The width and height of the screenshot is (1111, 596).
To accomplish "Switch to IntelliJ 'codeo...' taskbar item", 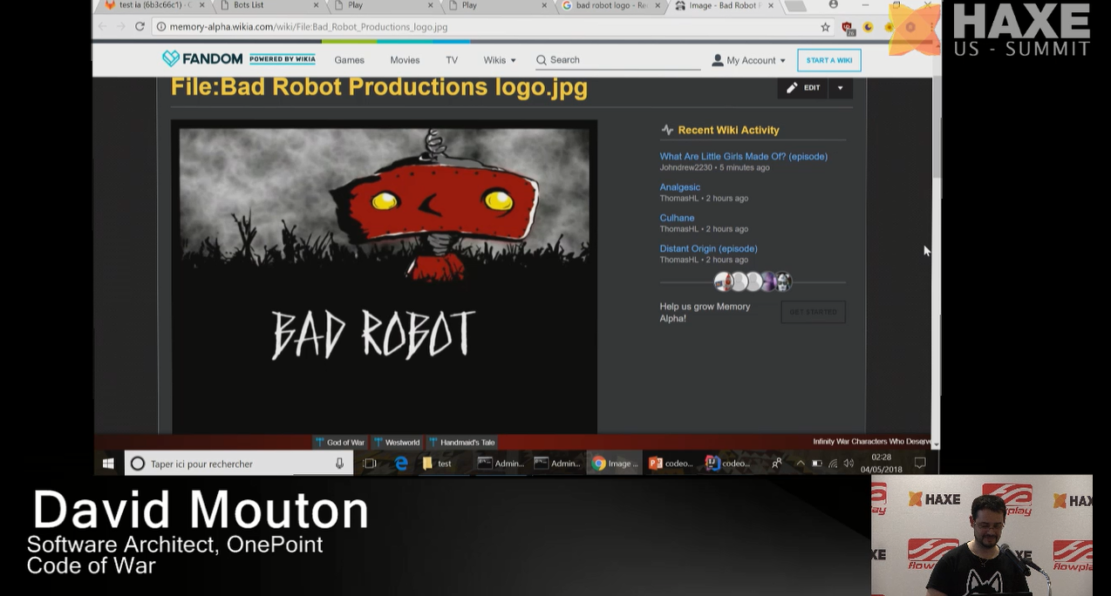I will pyautogui.click(x=728, y=464).
